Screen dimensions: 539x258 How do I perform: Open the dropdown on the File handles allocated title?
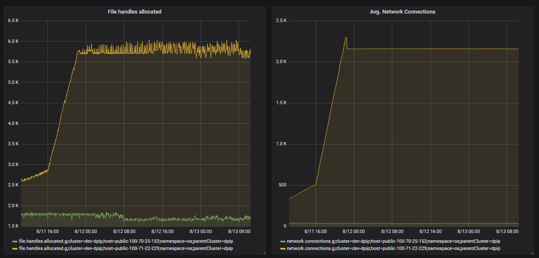click(x=134, y=11)
